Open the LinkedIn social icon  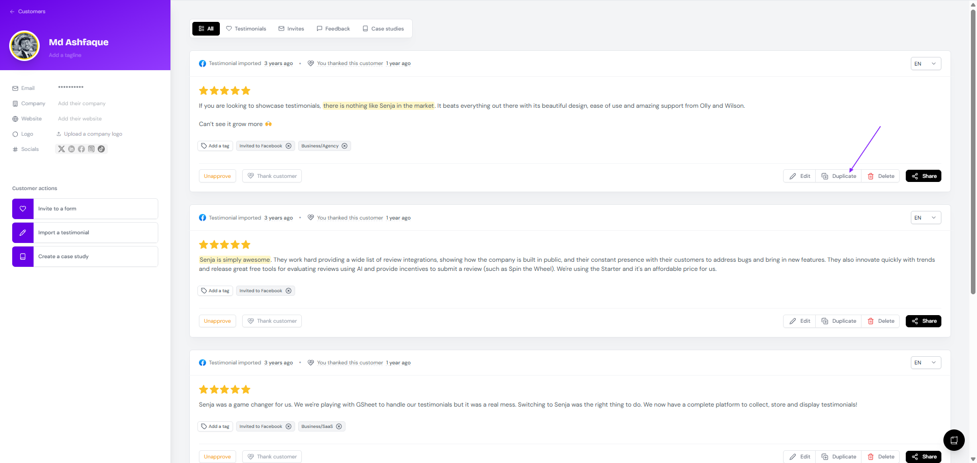pos(71,149)
